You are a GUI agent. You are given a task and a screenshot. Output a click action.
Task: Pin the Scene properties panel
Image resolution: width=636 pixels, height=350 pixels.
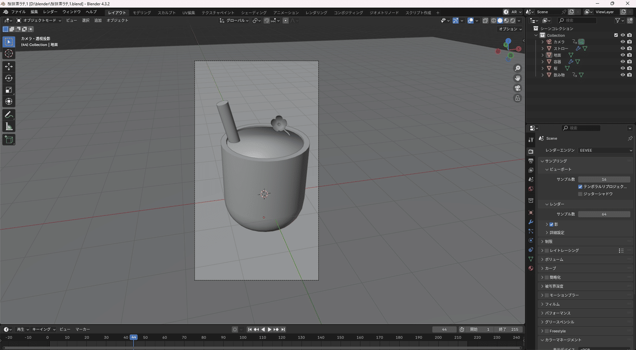[x=630, y=138]
